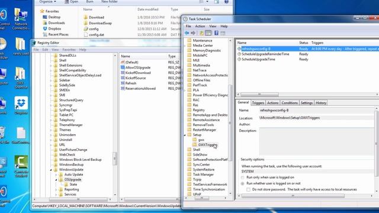Check 'Do not store password' box
The height and width of the screenshot is (213, 379).
click(248, 189)
